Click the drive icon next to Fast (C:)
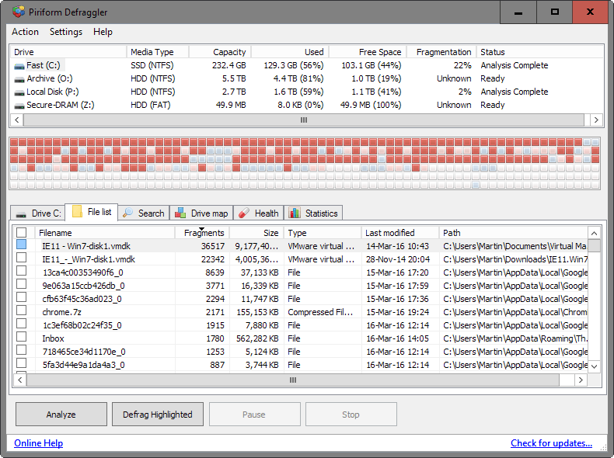The width and height of the screenshot is (614, 458). 19,66
